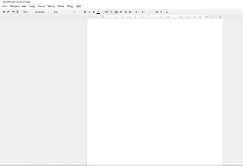Image resolution: width=243 pixels, height=166 pixels.
Task: Open the font size 11 dropdown
Action: pos(76,12)
